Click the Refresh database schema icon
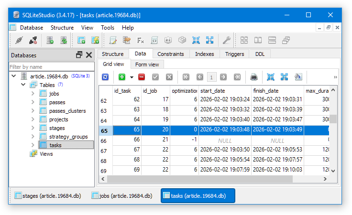This screenshot has height=215, width=352. point(64,40)
